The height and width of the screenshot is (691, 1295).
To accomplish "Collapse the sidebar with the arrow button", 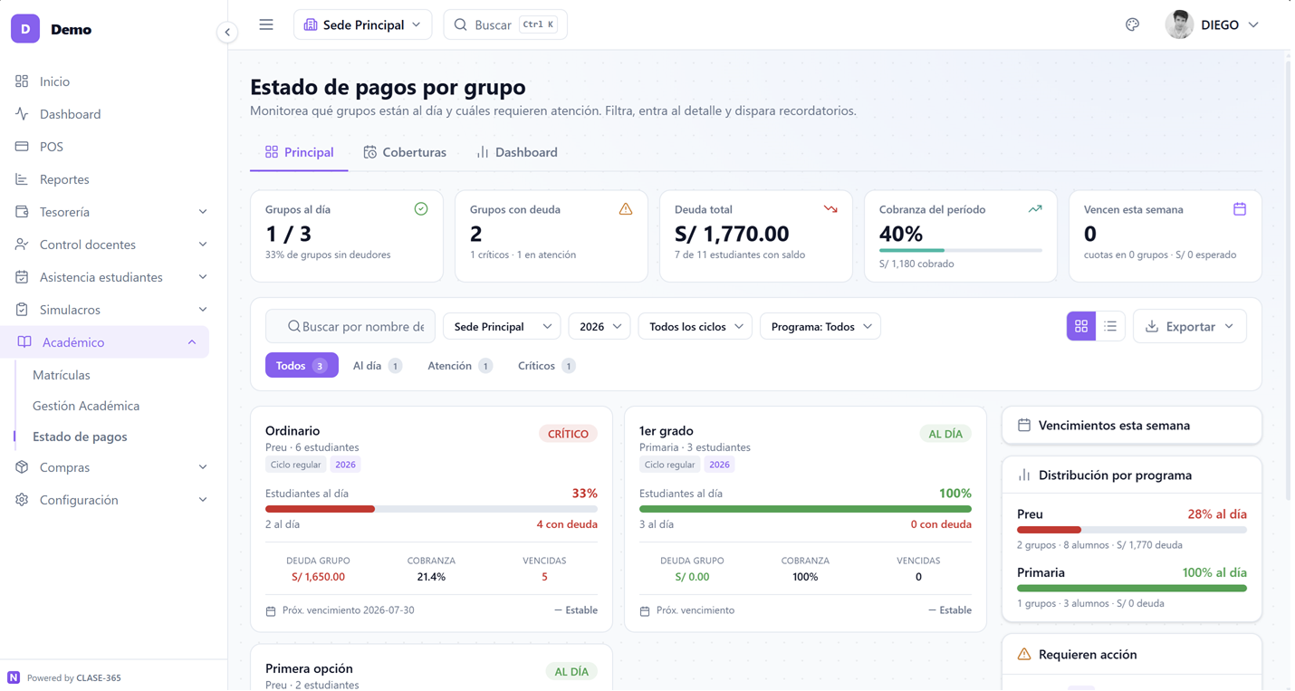I will pyautogui.click(x=227, y=32).
